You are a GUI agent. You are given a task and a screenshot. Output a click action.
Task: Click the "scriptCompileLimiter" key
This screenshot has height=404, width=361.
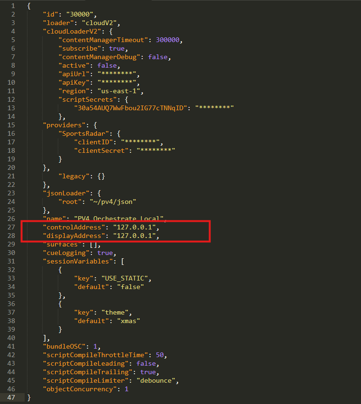pyautogui.click(x=85, y=380)
